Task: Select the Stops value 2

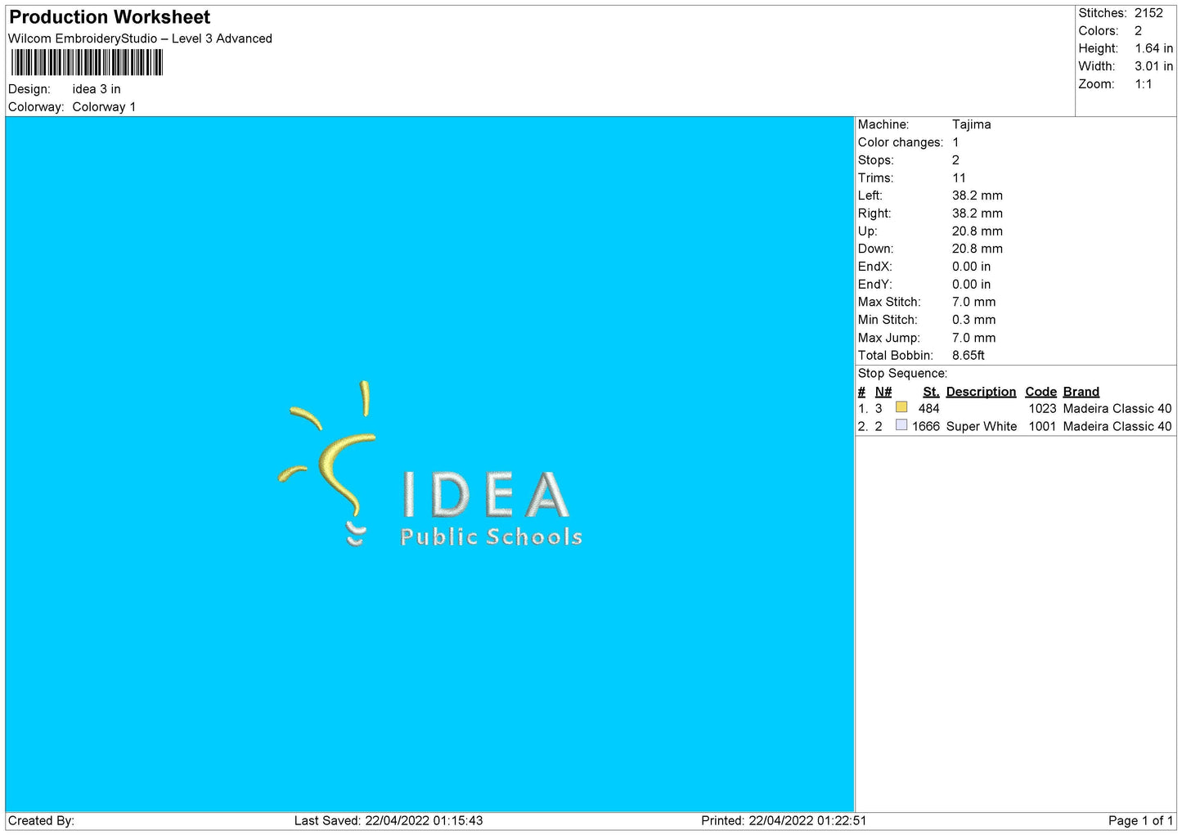Action: (955, 160)
